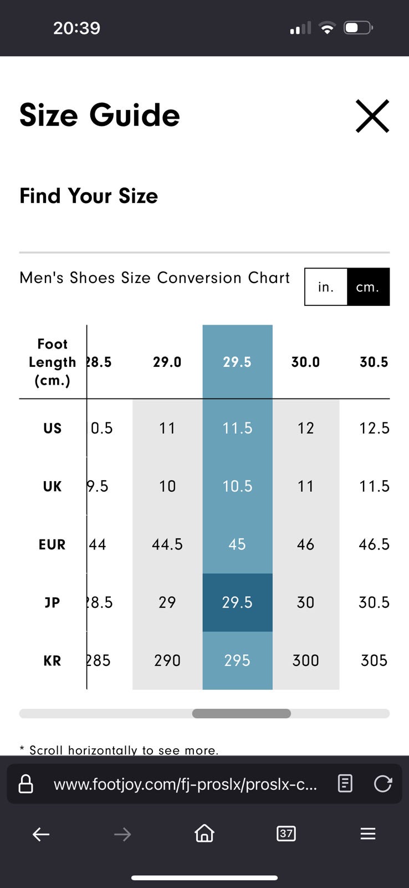Switch chart units to inches

326,287
